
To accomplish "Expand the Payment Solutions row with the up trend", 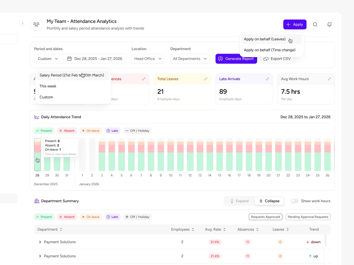I will pyautogui.click(x=40, y=256).
